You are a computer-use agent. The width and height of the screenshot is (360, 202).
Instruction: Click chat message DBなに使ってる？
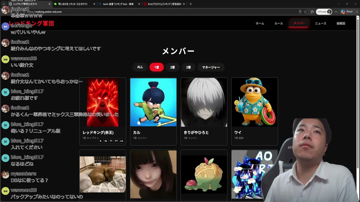(x=30, y=180)
